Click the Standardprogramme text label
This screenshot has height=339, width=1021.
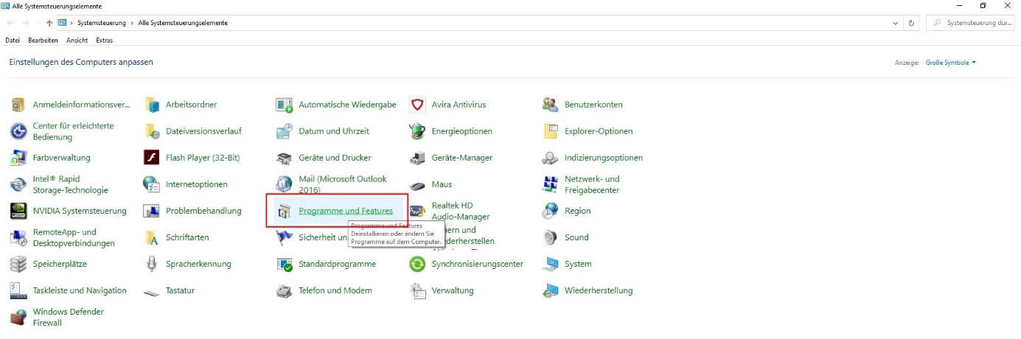(x=337, y=264)
